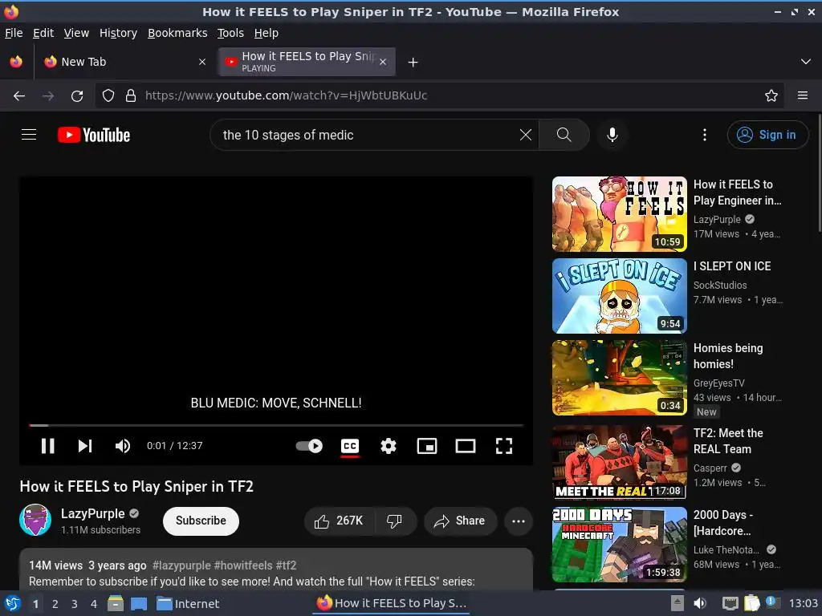Close the New Tab tab
Screen dimensions: 822x616
click(201, 62)
